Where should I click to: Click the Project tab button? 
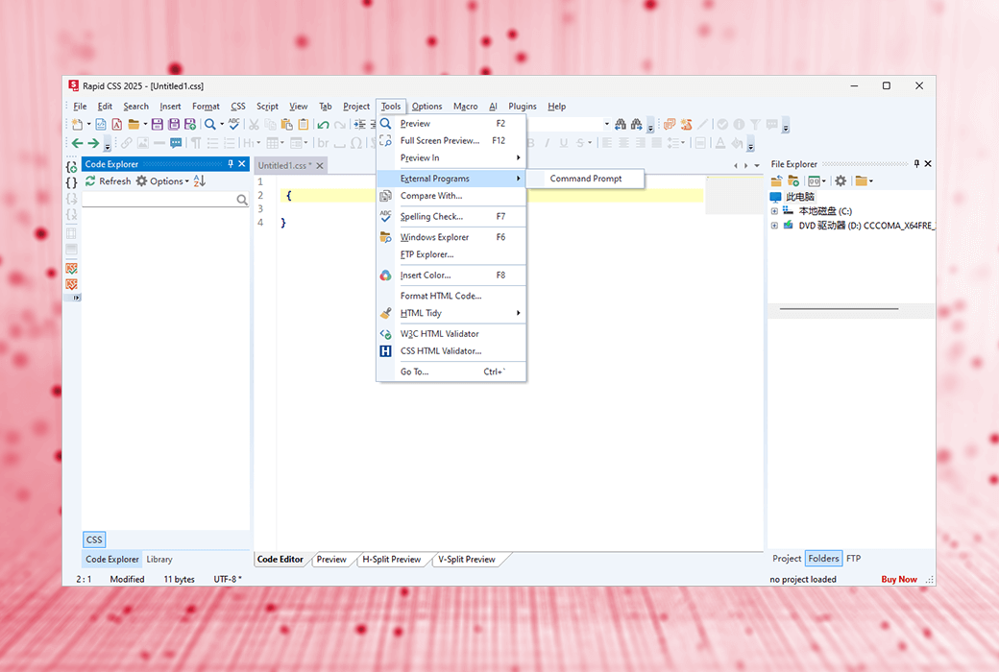pyautogui.click(x=787, y=559)
